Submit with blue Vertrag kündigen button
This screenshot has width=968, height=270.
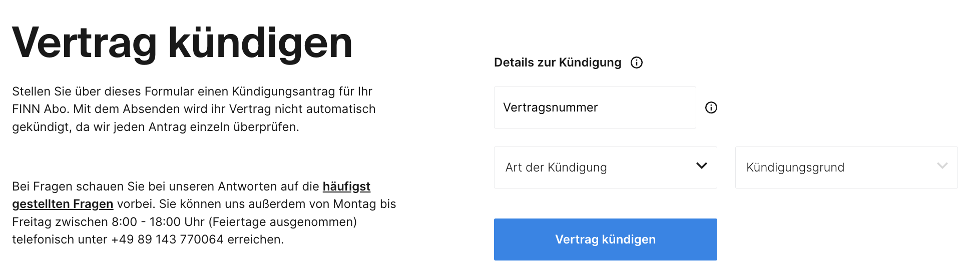click(x=606, y=239)
